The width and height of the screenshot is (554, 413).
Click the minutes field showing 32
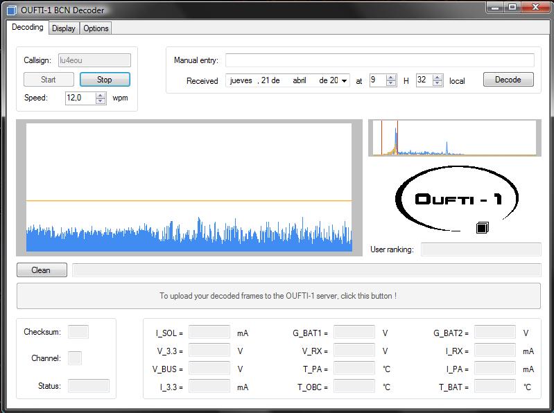point(424,80)
